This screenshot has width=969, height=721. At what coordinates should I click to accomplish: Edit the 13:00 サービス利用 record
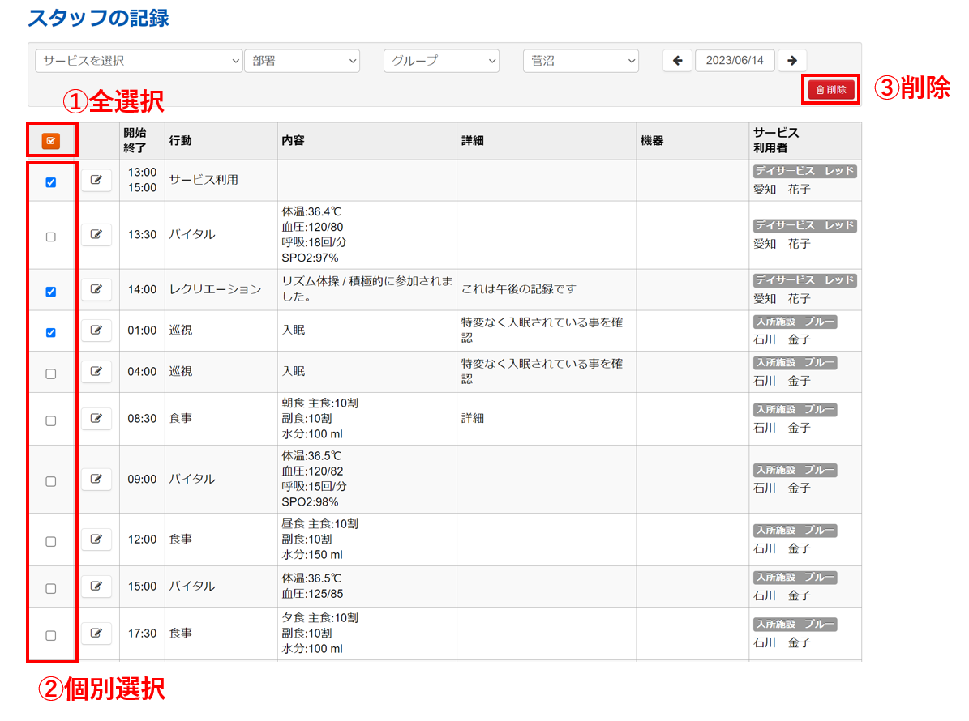(96, 180)
